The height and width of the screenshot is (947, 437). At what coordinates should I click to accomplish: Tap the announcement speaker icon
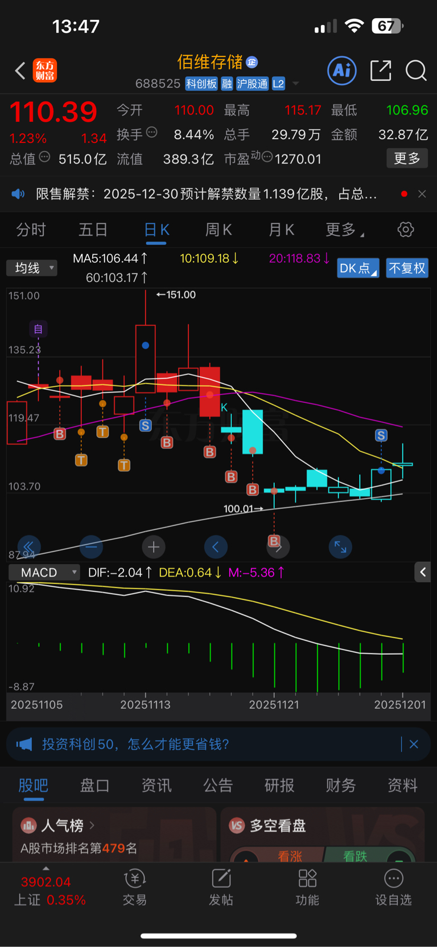tap(18, 194)
